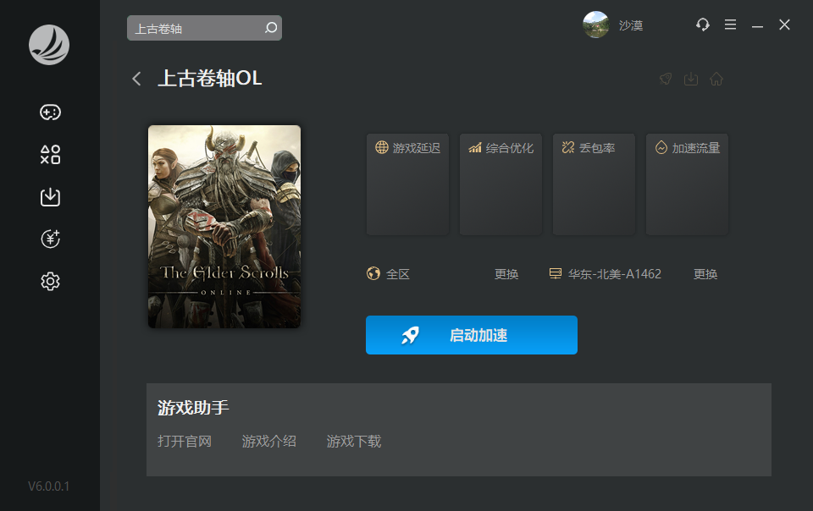Open the hamburger menu
Viewport: 813px width, 511px height.
[731, 25]
